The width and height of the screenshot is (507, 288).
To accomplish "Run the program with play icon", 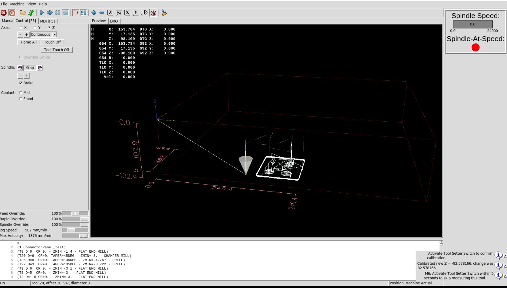I will 42,13.
